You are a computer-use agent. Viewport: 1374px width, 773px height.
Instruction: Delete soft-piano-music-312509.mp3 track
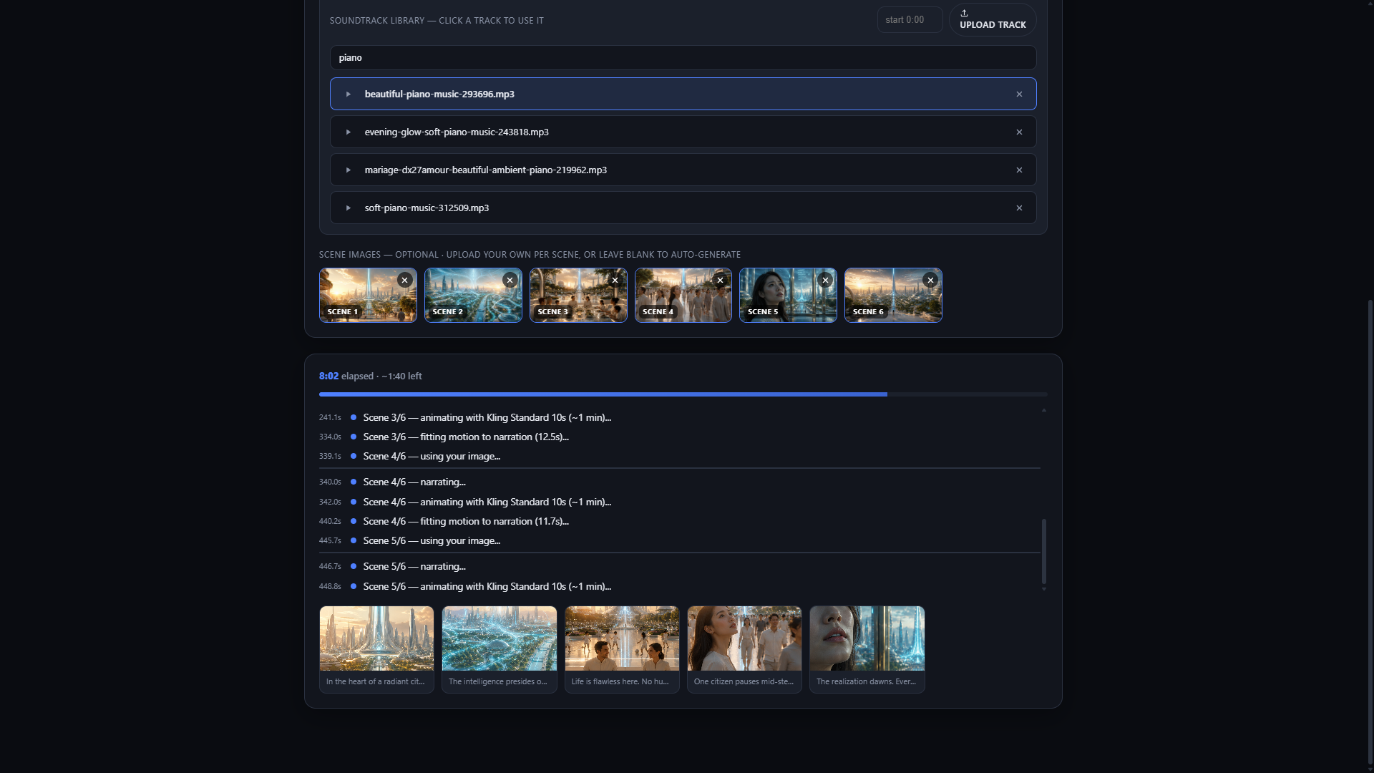click(1019, 208)
